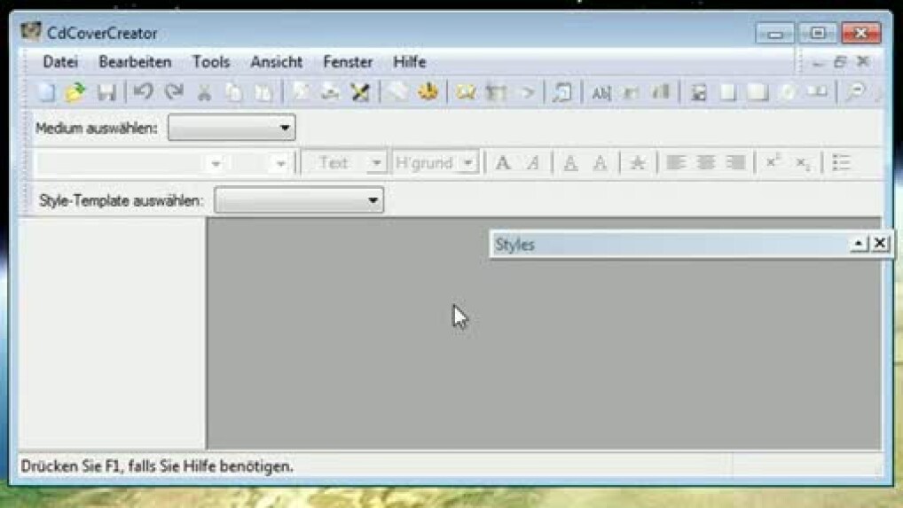Click the Save floppy disk icon
The width and height of the screenshot is (903, 508).
click(106, 92)
